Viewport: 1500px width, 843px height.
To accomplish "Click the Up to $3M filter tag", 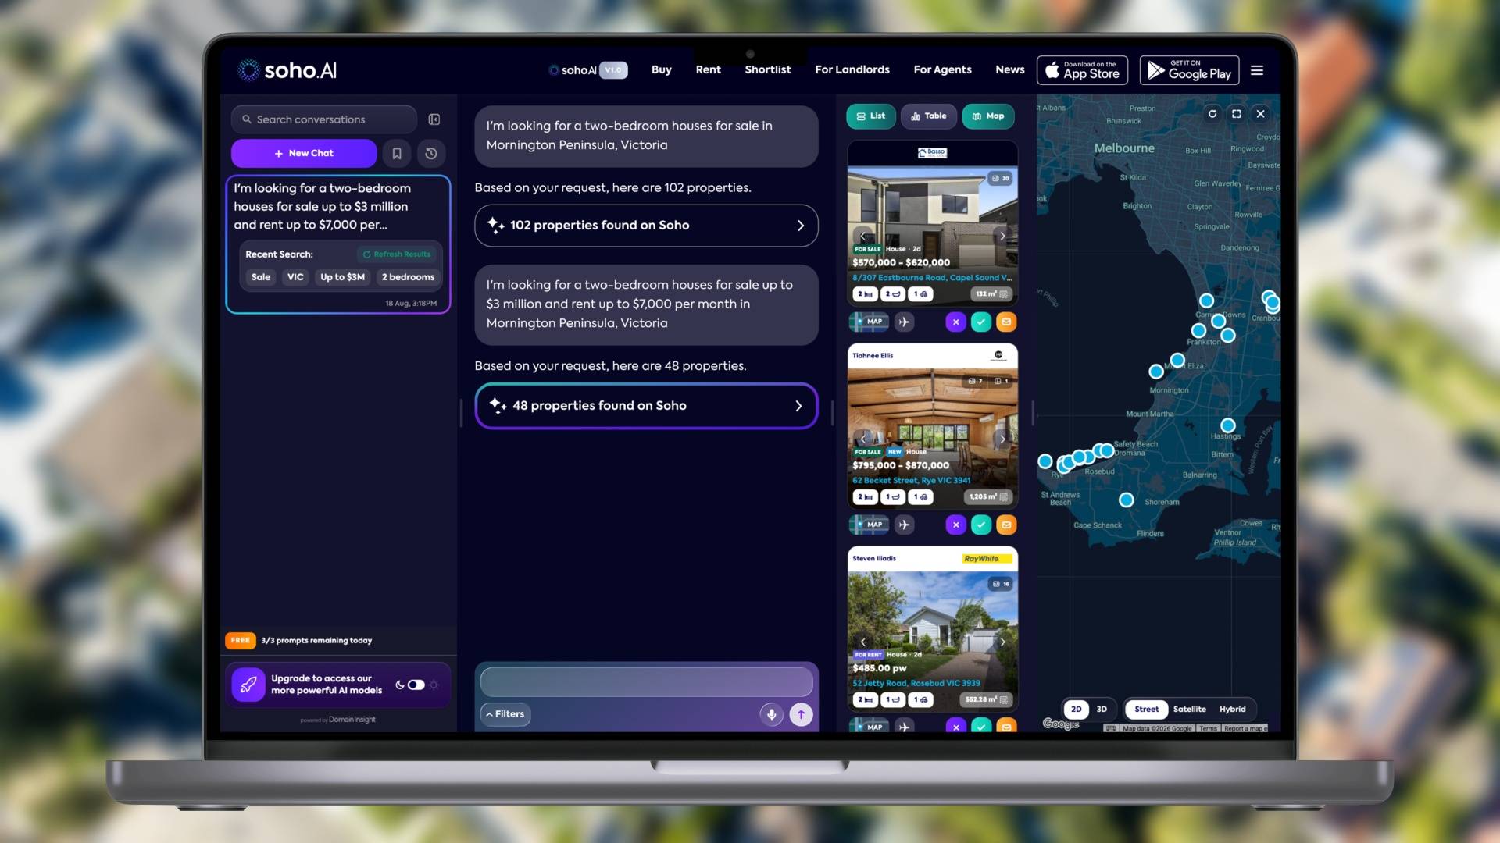I will [x=342, y=277].
